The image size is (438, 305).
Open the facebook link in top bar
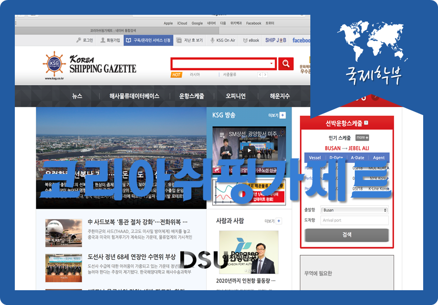coord(301,40)
